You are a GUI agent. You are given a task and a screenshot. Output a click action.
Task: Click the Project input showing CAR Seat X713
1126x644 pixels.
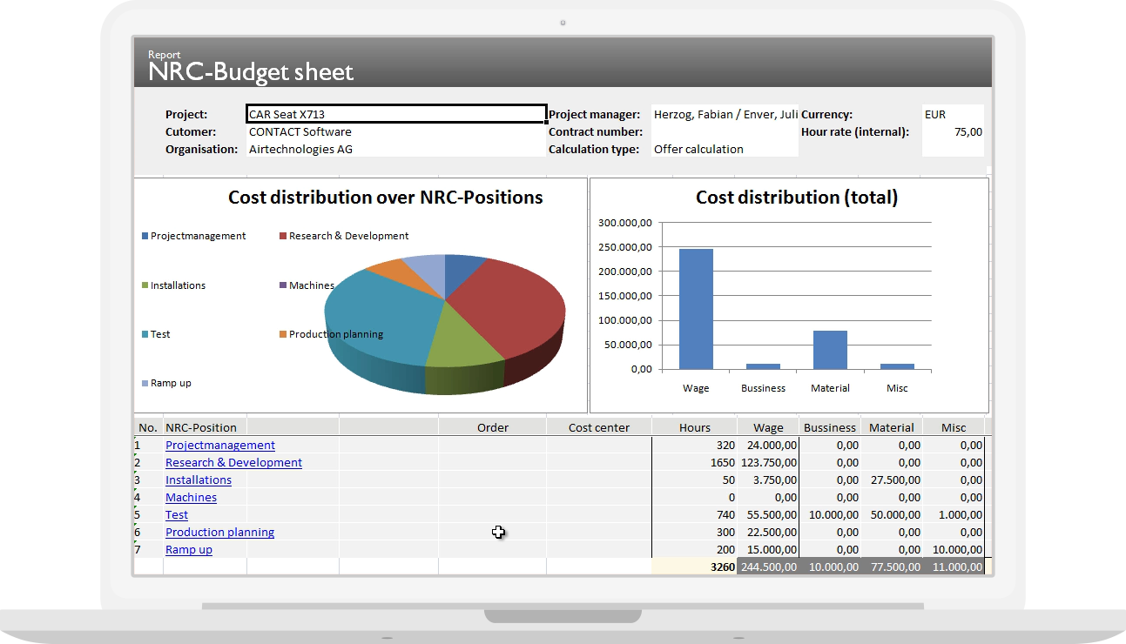pyautogui.click(x=395, y=113)
